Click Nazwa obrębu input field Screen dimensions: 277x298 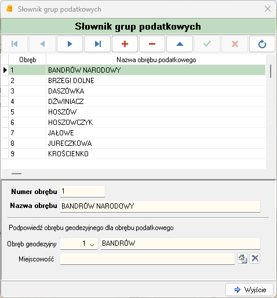(160, 206)
